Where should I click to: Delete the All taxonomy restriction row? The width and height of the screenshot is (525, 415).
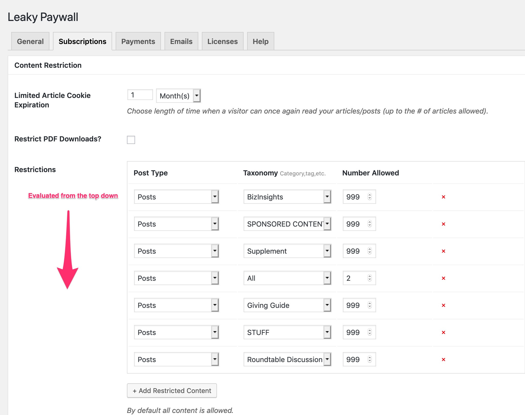click(x=443, y=278)
